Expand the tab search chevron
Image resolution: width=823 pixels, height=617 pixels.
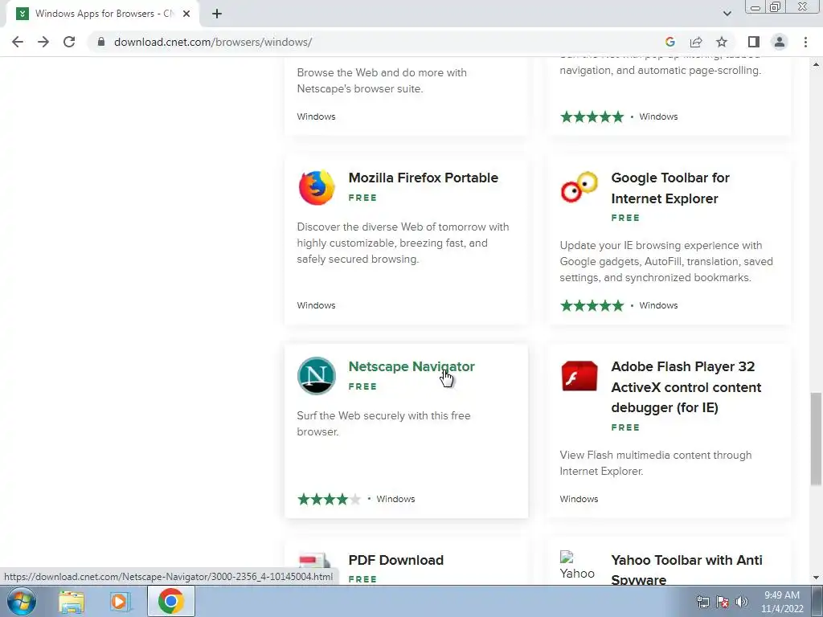click(727, 14)
